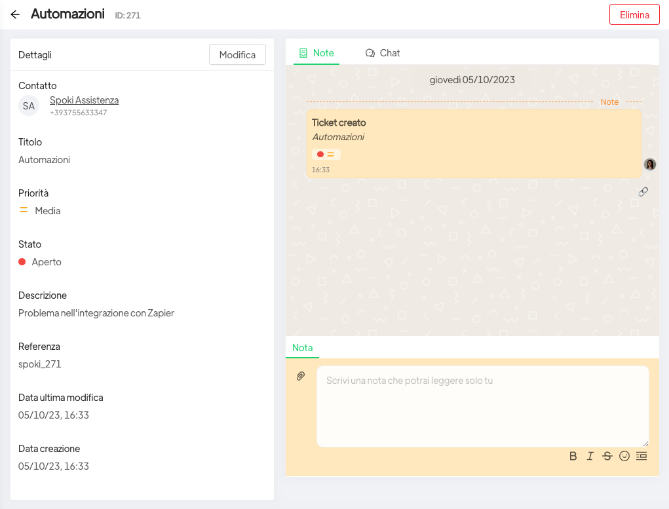Toggle bold formatting in note editor
This screenshot has height=509, width=669.
(573, 456)
